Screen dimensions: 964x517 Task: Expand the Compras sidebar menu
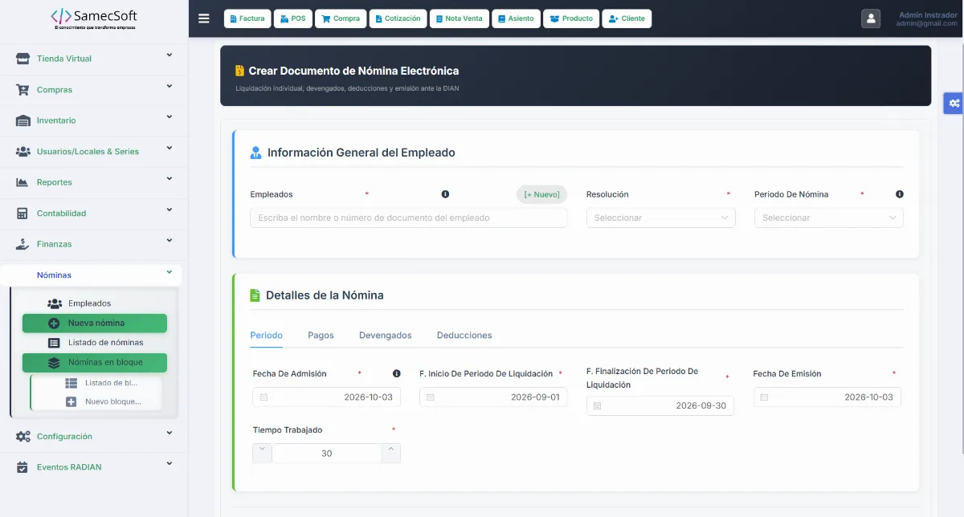click(x=94, y=90)
